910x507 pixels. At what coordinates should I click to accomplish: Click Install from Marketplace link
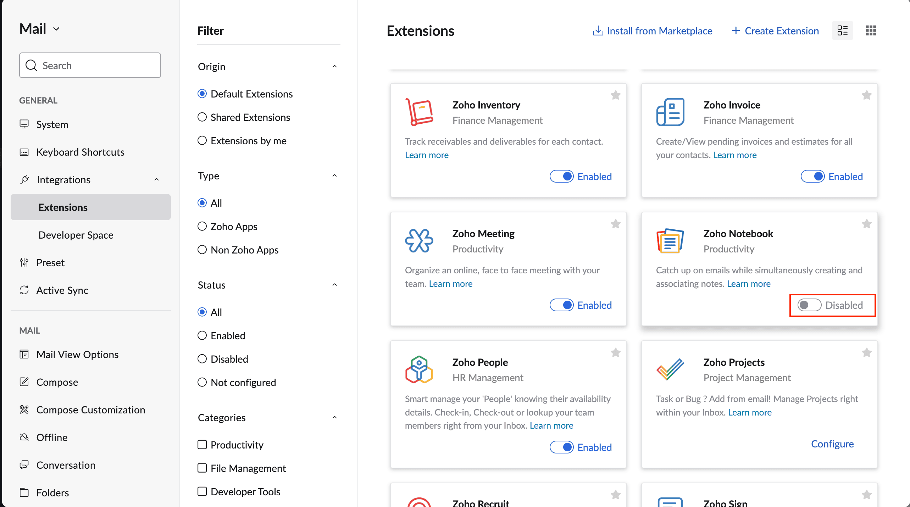tap(653, 30)
